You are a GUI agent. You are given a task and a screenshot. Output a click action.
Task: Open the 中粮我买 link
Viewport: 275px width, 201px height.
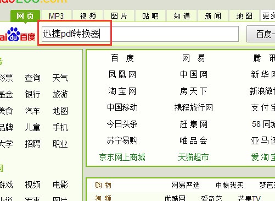(229, 186)
